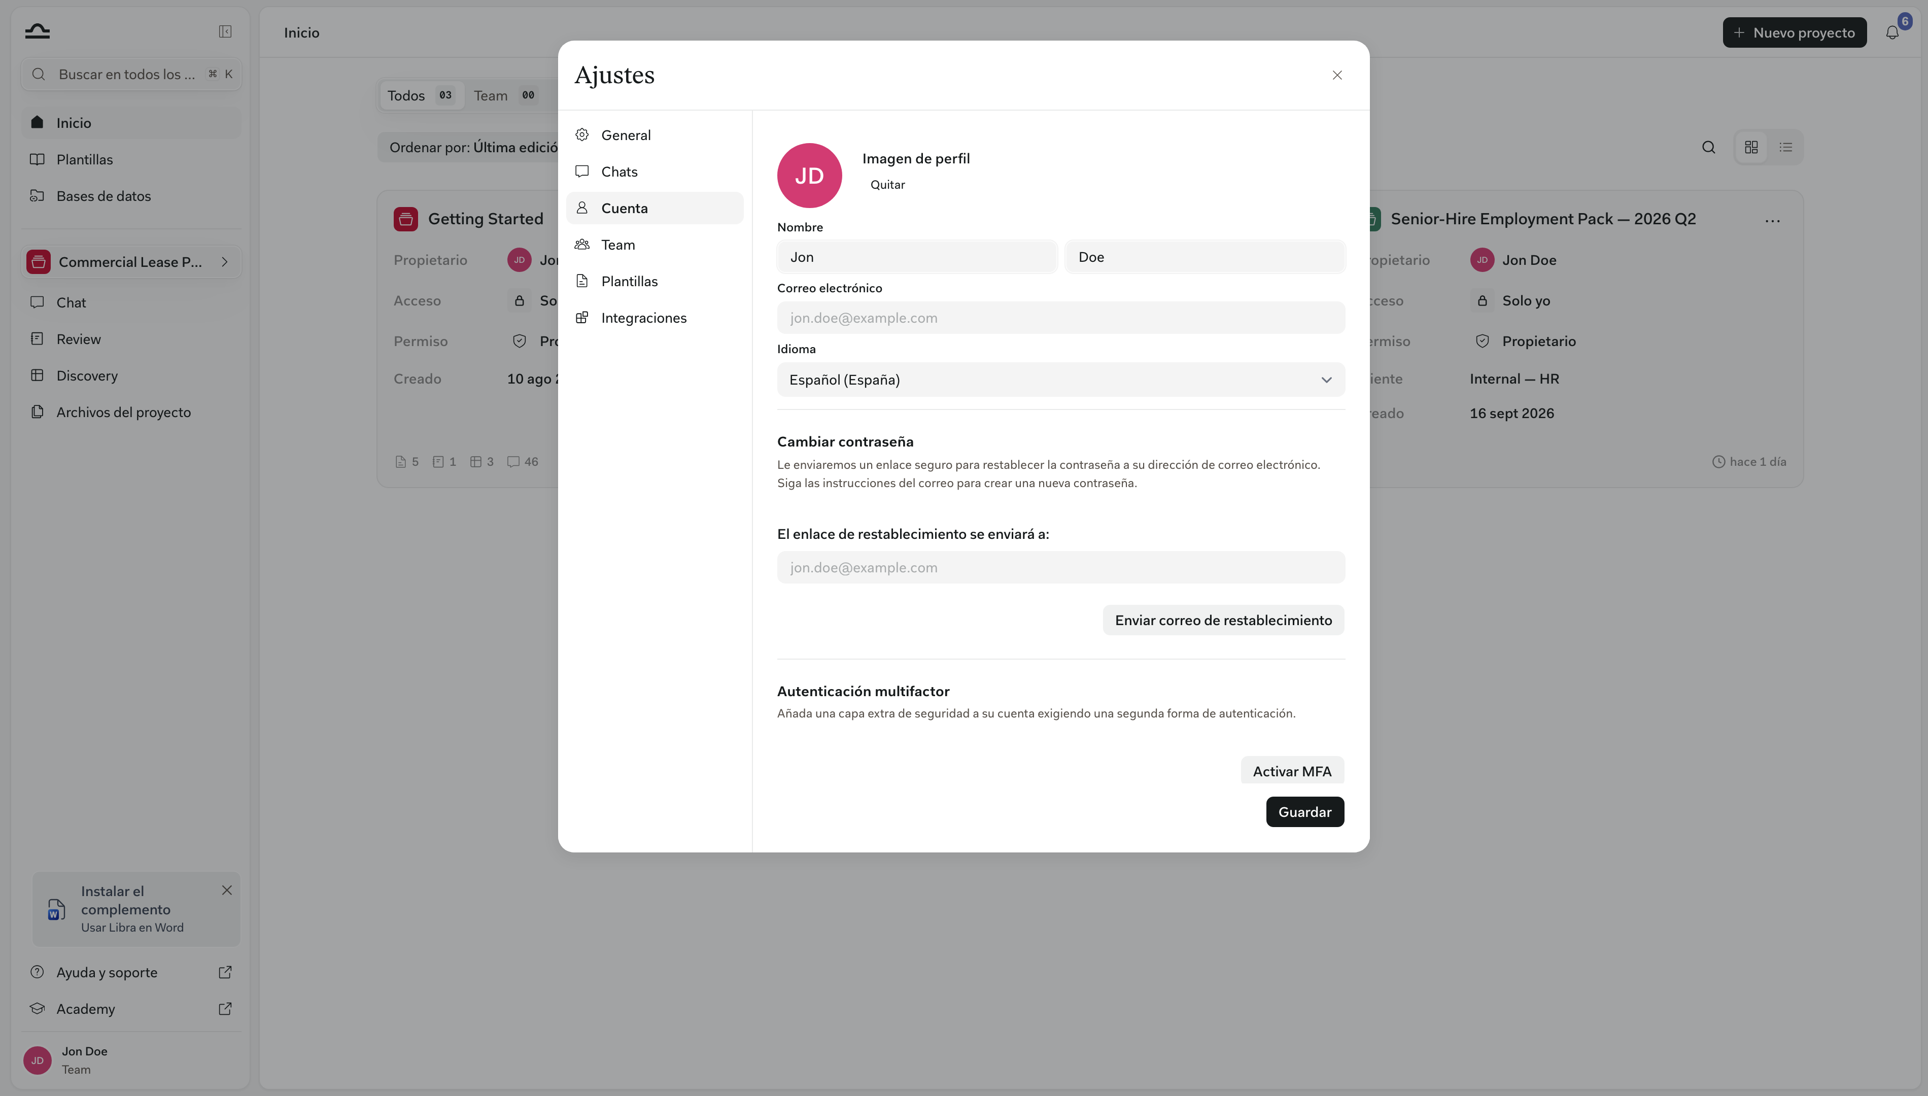
Task: Open Bases de datos in the sidebar
Action: [x=132, y=196]
